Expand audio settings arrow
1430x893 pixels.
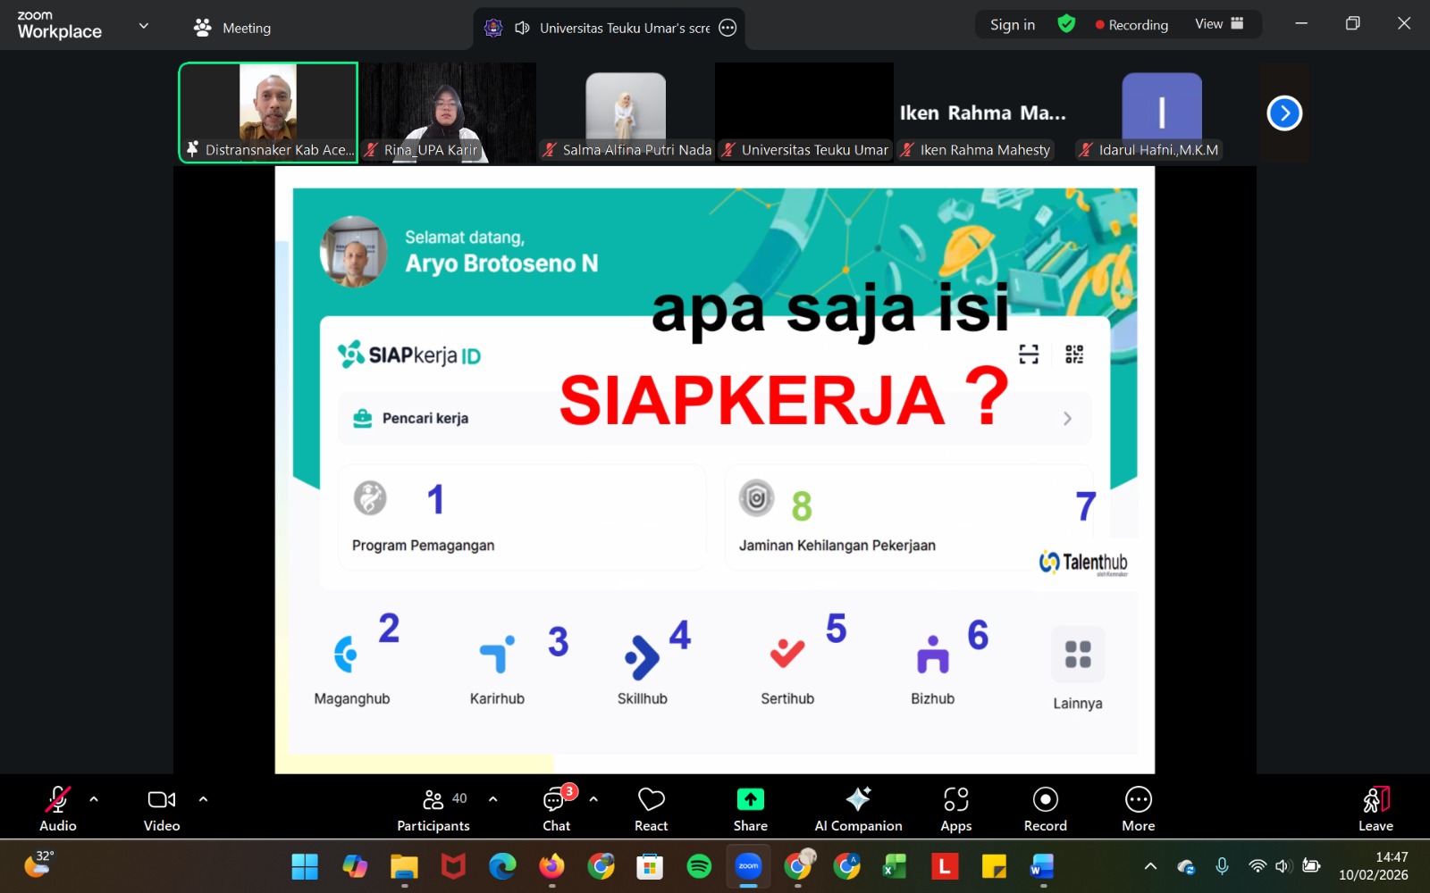(x=94, y=799)
